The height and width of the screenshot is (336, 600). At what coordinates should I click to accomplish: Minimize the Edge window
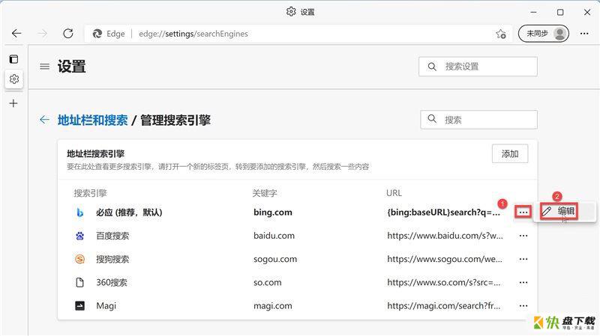click(533, 12)
